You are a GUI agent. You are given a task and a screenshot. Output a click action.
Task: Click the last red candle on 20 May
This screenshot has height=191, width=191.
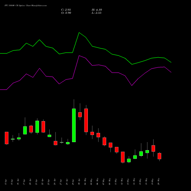(159, 156)
